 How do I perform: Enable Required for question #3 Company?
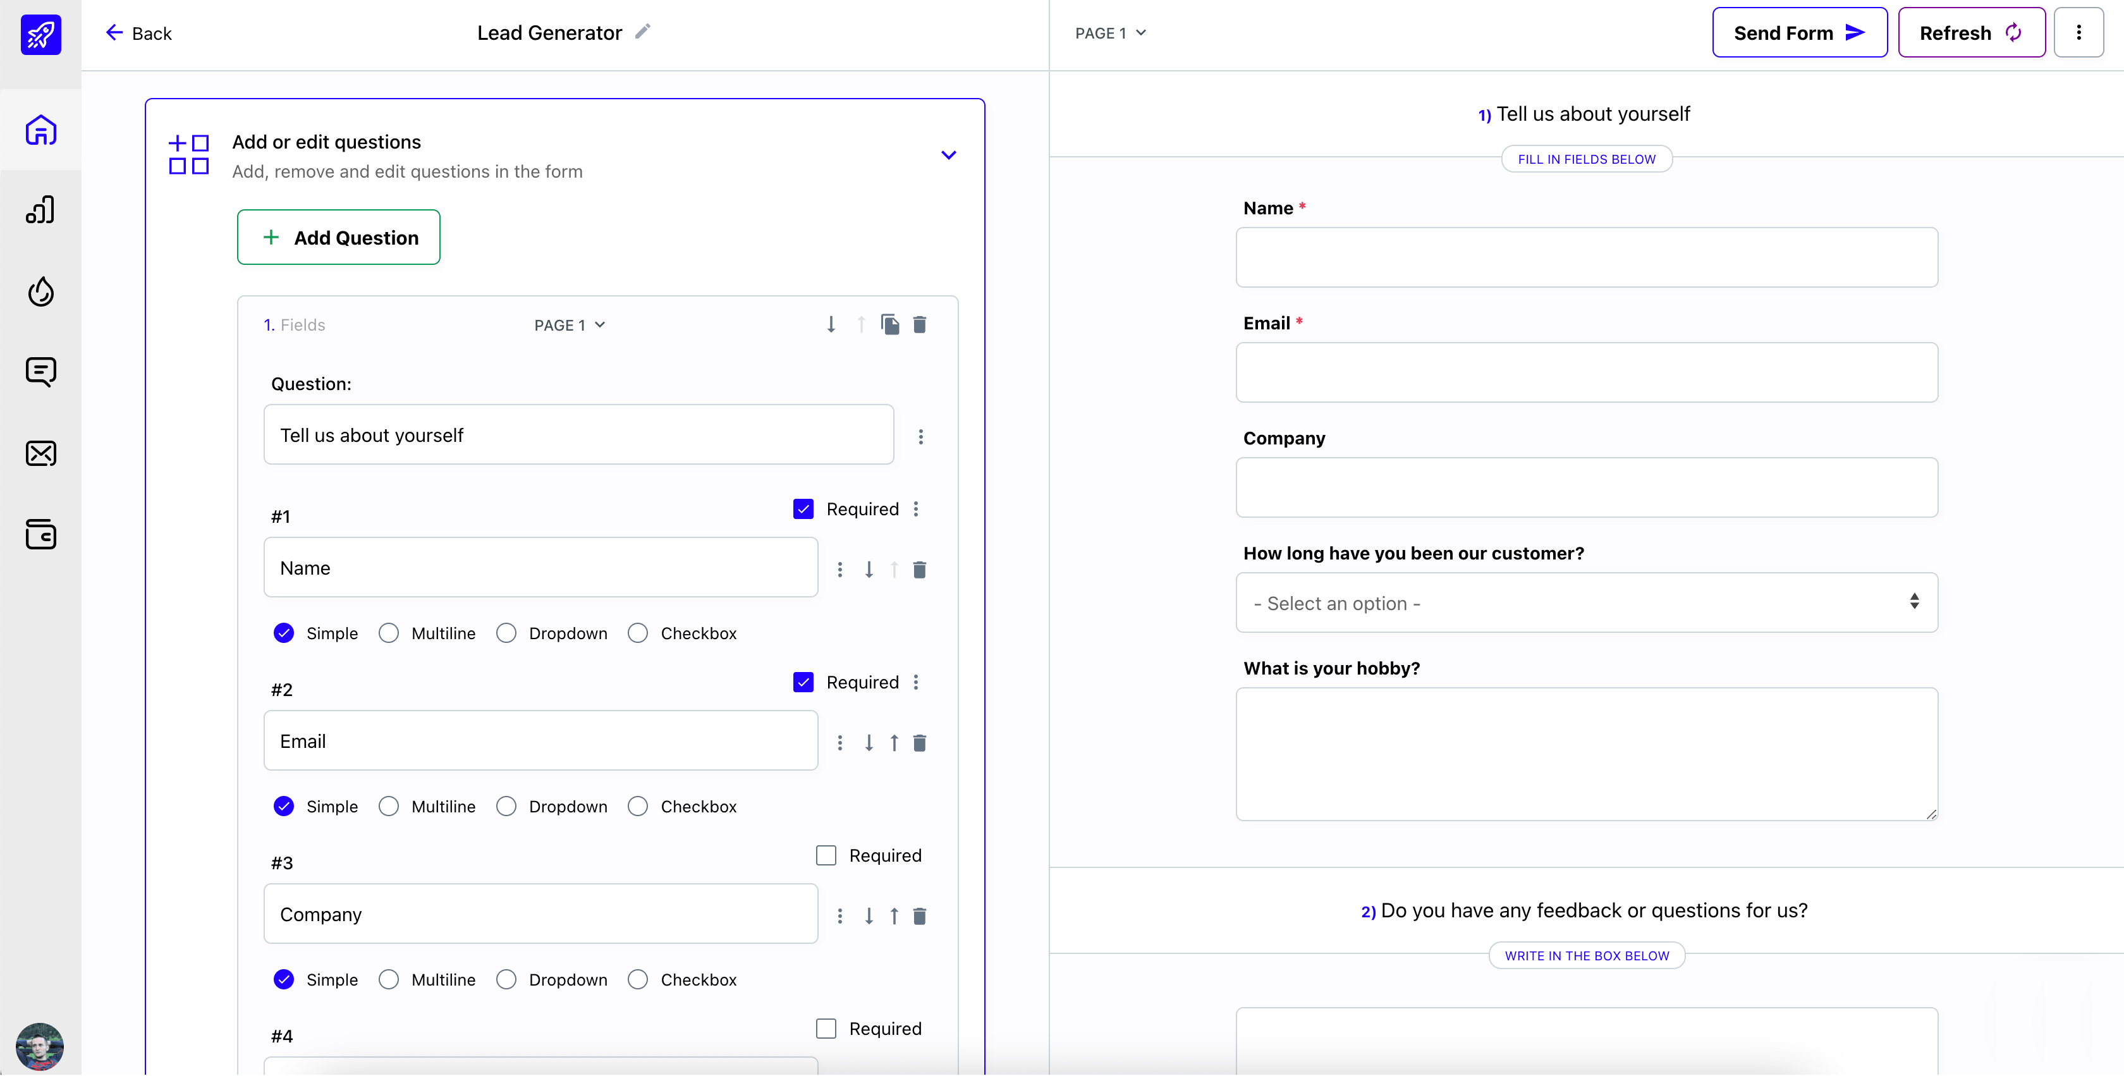point(826,855)
